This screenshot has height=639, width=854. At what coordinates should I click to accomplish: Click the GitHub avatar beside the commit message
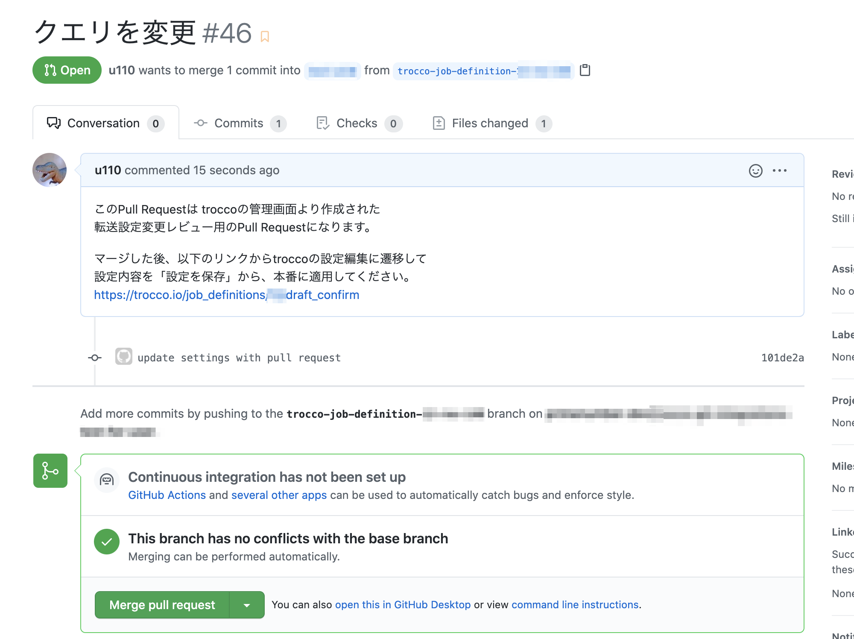(x=123, y=357)
